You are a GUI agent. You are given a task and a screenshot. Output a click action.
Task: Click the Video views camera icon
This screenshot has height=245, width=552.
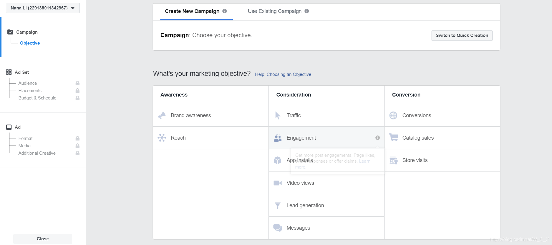click(278, 183)
